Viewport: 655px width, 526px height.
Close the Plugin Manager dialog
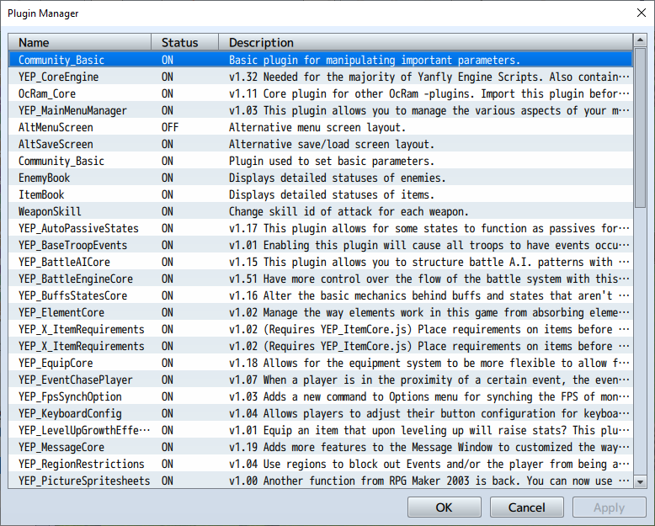click(642, 13)
